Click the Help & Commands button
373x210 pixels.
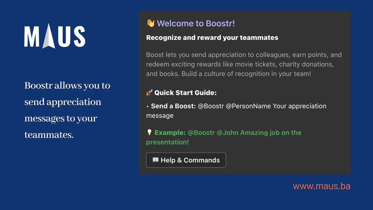[x=186, y=160]
